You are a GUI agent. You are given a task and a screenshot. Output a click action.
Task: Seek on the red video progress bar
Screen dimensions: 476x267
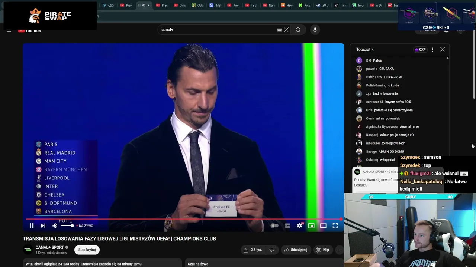point(183,219)
